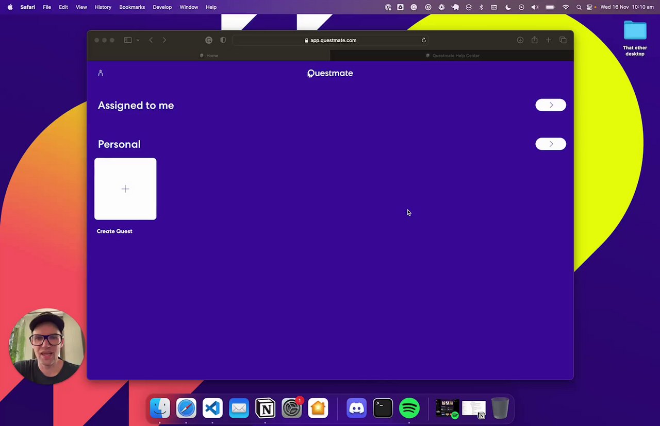Switch to the Questmate Help Center tab
The image size is (660, 426).
pos(452,56)
